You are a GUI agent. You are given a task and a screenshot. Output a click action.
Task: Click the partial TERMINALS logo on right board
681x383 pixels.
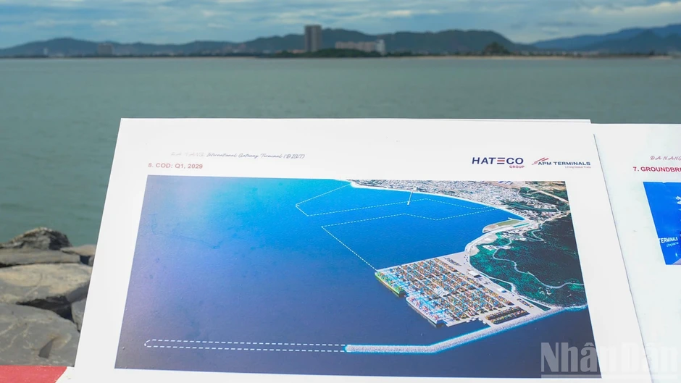(x=669, y=241)
